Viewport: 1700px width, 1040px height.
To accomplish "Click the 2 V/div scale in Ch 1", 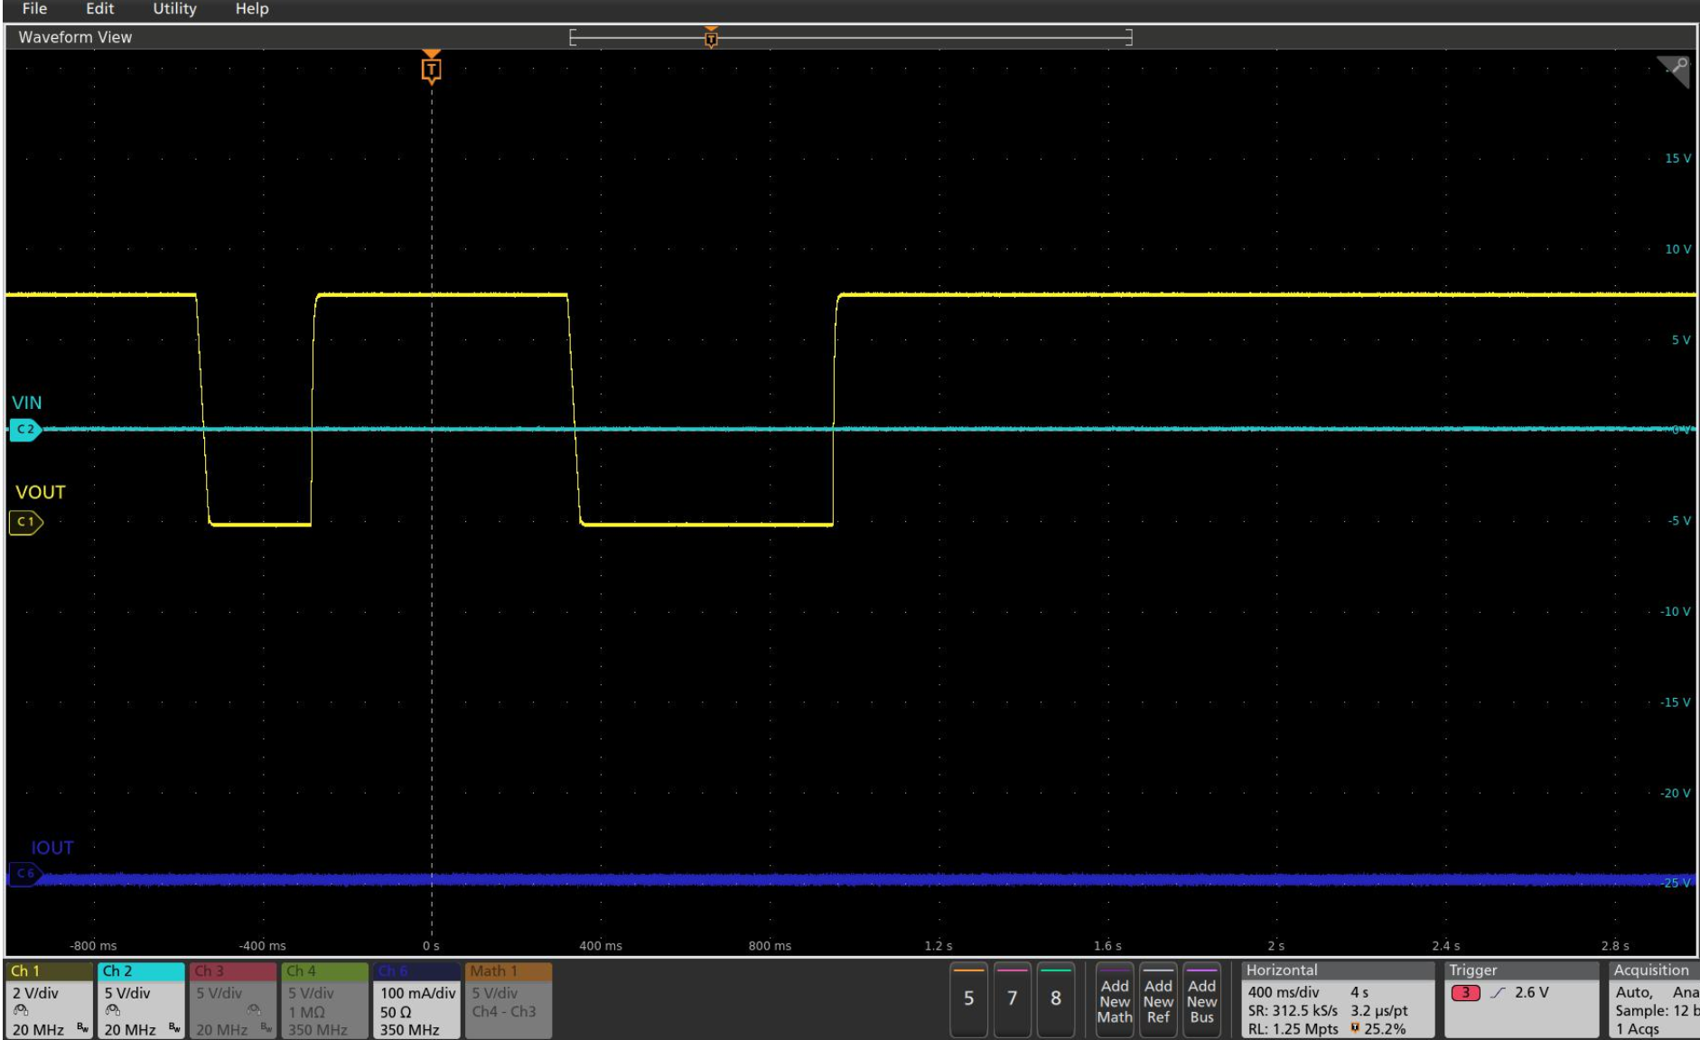I will (36, 993).
